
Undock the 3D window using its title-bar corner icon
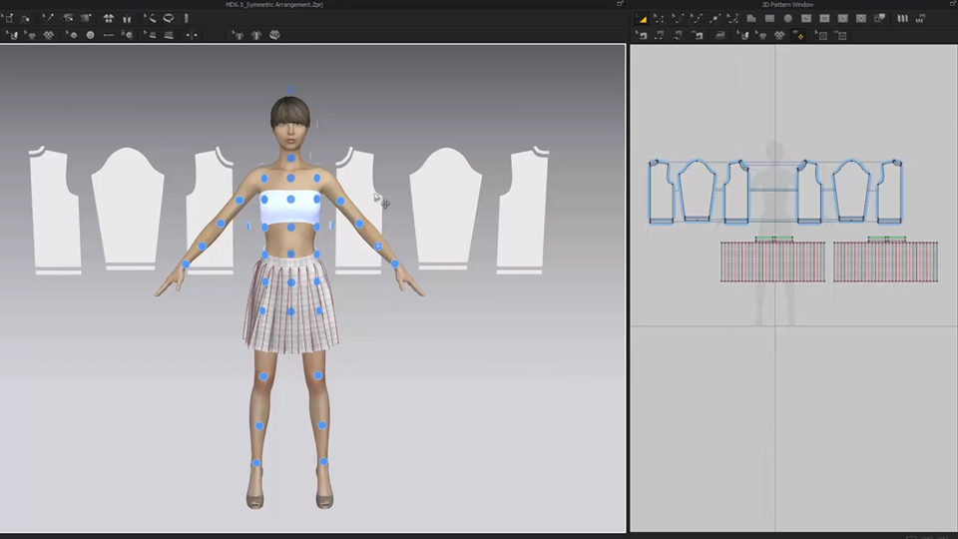pos(620,4)
